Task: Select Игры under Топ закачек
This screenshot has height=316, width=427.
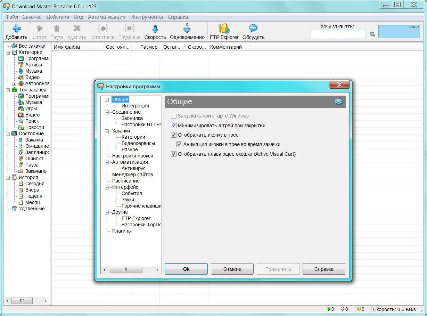Action: pyautogui.click(x=31, y=108)
